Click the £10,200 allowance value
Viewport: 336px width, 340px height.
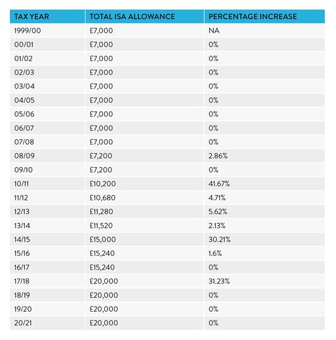[102, 184]
